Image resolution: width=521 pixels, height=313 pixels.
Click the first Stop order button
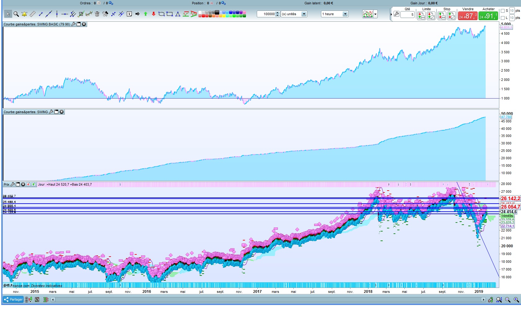coord(442,16)
